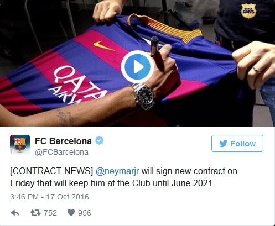Click the wristwatch shown in the video

[145, 96]
